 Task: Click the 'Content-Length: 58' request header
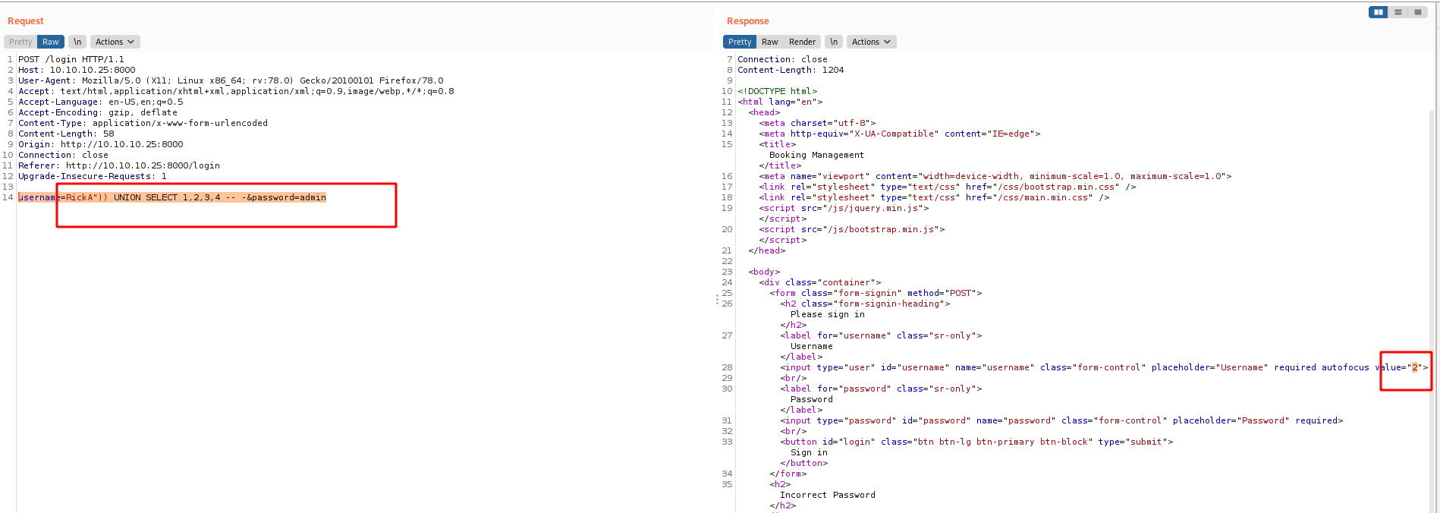click(x=66, y=134)
